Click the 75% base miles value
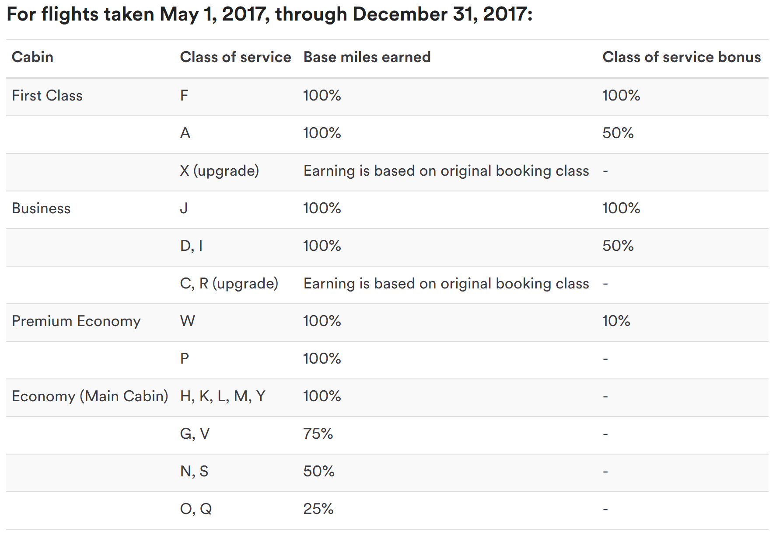This screenshot has height=538, width=776. (318, 434)
